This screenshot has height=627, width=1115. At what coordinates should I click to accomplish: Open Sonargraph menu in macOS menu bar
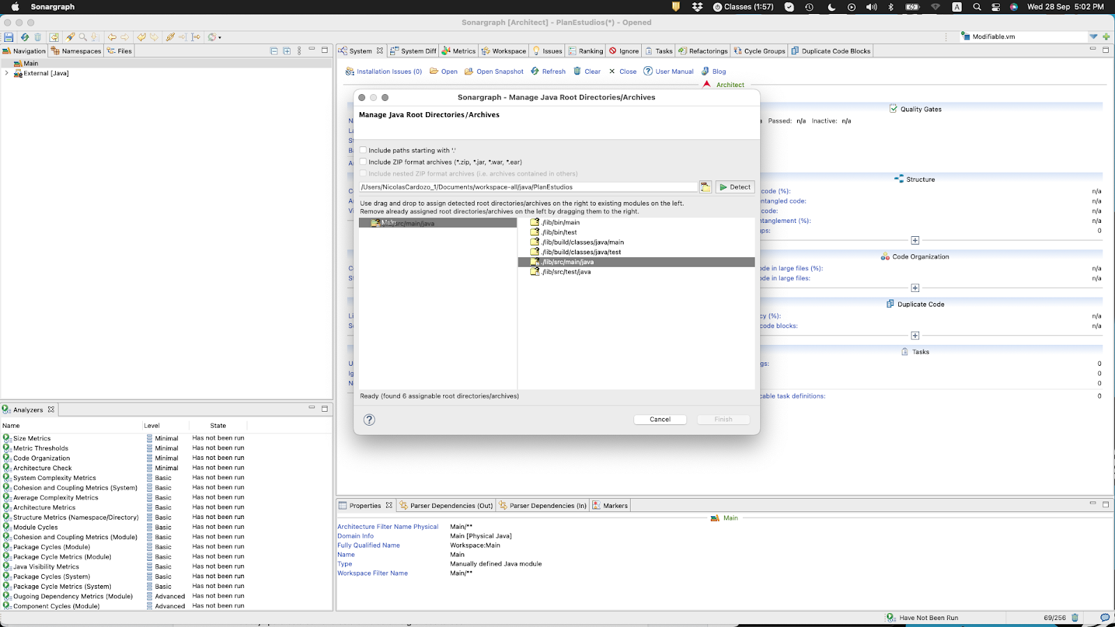(x=52, y=7)
